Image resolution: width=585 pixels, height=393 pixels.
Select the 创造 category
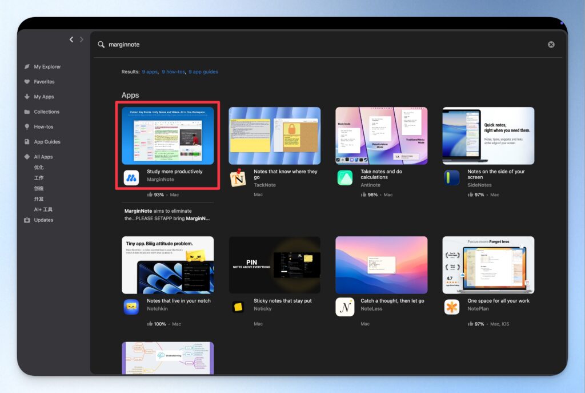point(39,188)
